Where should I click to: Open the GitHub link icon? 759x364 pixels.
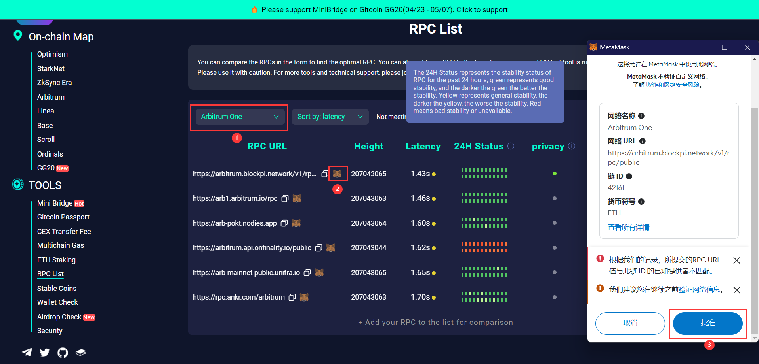point(63,352)
